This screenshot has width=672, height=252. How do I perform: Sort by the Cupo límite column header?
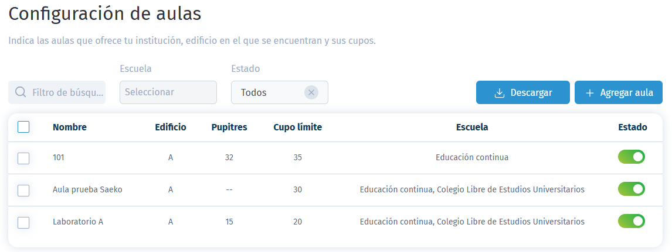(x=297, y=127)
